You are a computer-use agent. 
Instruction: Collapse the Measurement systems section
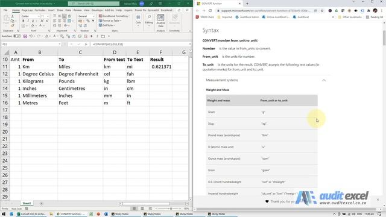pyautogui.click(x=324, y=80)
